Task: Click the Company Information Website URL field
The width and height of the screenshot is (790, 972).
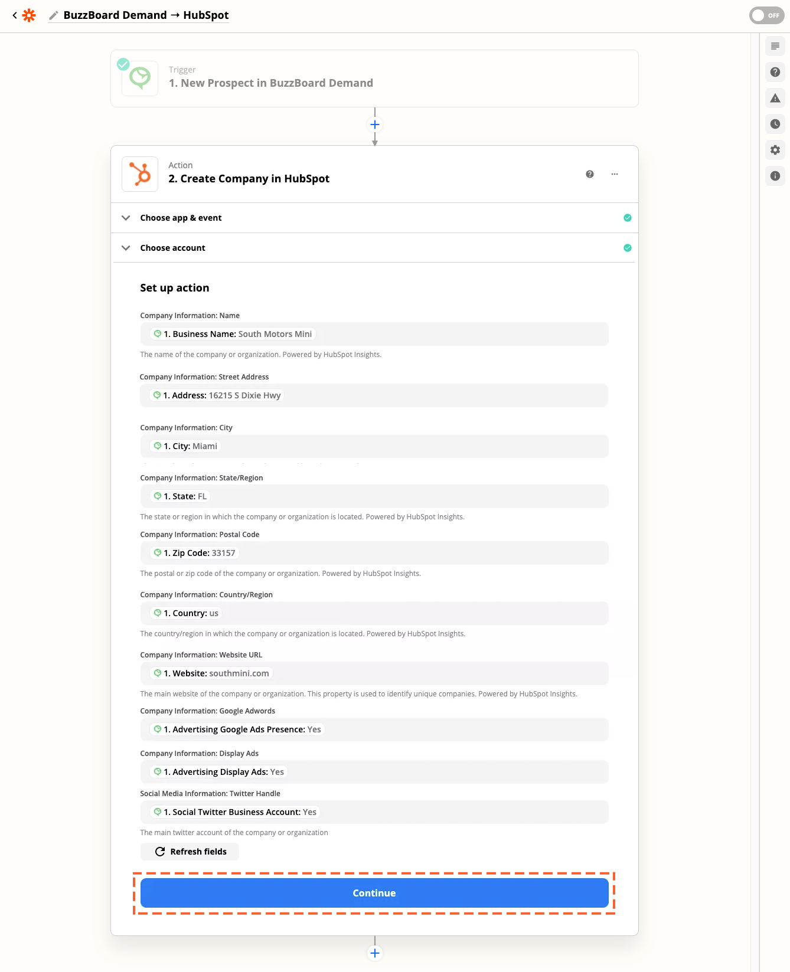Action: 374,673
